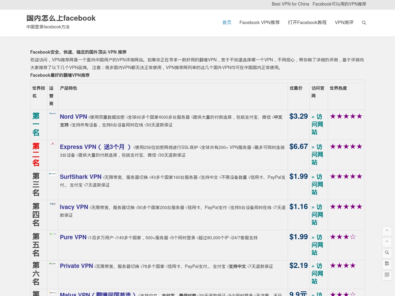Visit website link in Private VPN row

[317, 273]
